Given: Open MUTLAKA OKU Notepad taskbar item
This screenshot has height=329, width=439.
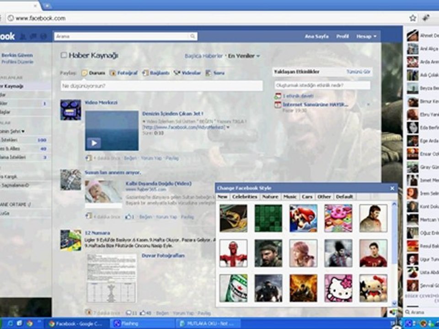Looking at the screenshot, I should click(207, 324).
